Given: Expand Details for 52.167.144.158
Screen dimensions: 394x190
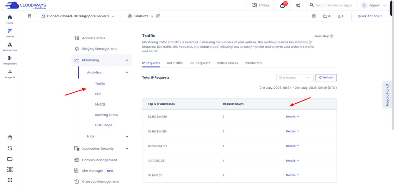Looking at the screenshot, I should (292, 117).
